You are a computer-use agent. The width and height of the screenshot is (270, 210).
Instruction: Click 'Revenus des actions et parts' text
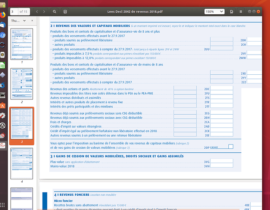point(69,89)
